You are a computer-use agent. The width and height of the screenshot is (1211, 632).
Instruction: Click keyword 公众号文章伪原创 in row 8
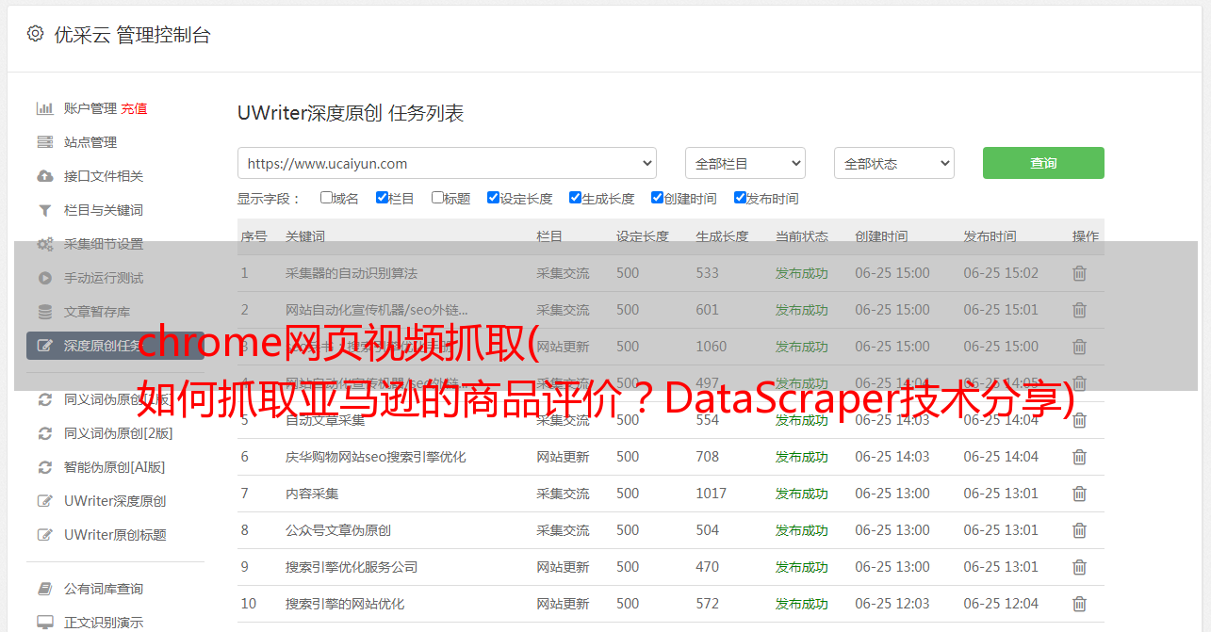point(337,530)
